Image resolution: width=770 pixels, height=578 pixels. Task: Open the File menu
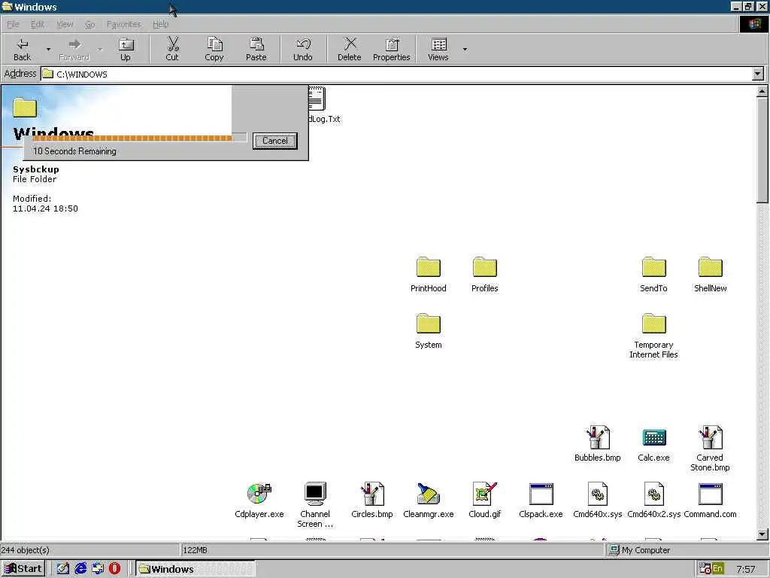[13, 24]
